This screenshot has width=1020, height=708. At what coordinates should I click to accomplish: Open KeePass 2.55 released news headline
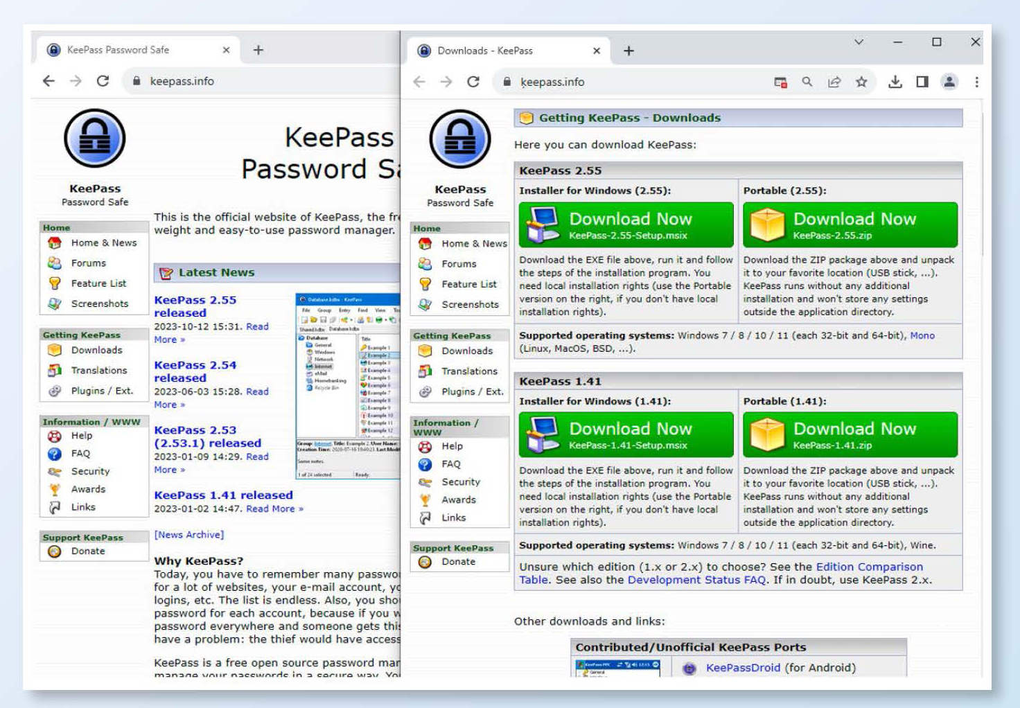(x=195, y=306)
